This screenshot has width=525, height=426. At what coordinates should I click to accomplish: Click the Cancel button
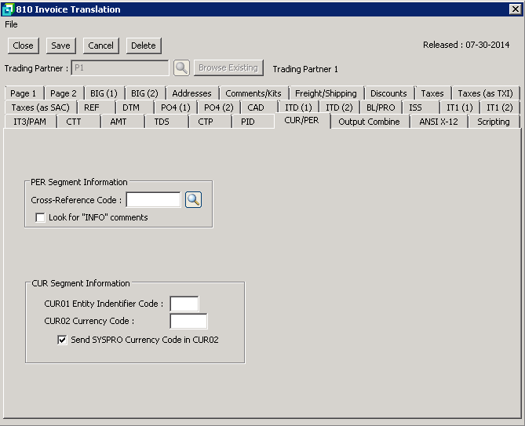pos(100,46)
